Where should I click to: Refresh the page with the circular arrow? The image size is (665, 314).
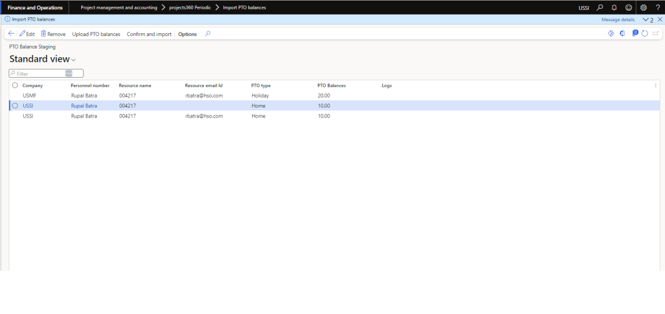coord(644,33)
